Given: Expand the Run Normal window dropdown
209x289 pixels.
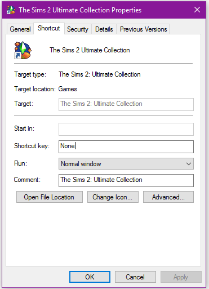Looking at the screenshot, I should (126, 164).
